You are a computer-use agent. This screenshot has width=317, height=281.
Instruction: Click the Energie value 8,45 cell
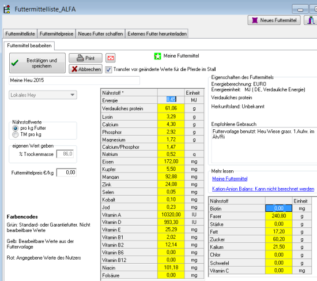point(171,99)
